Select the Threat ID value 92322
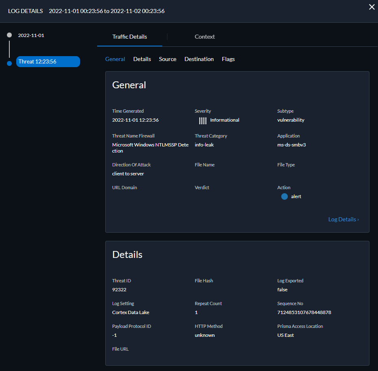The width and height of the screenshot is (378, 371). (119, 290)
